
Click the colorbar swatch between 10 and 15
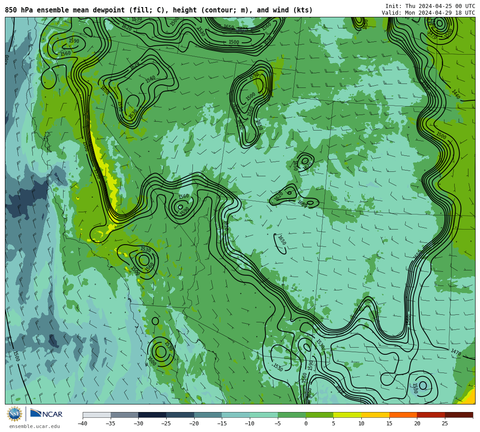[x=375, y=415]
